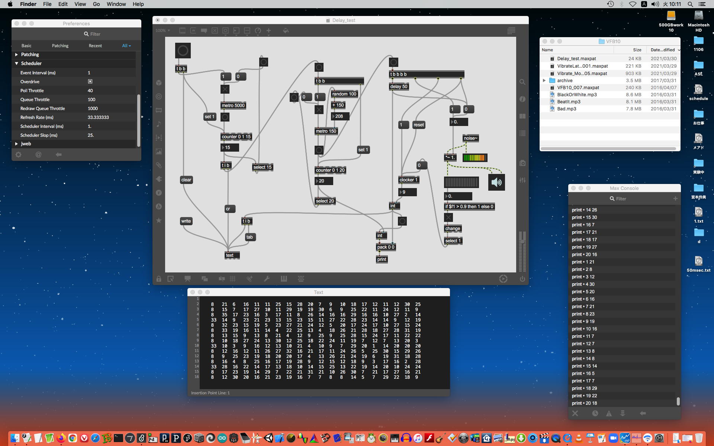
Task: Click the lock patcher icon
Action: (159, 279)
